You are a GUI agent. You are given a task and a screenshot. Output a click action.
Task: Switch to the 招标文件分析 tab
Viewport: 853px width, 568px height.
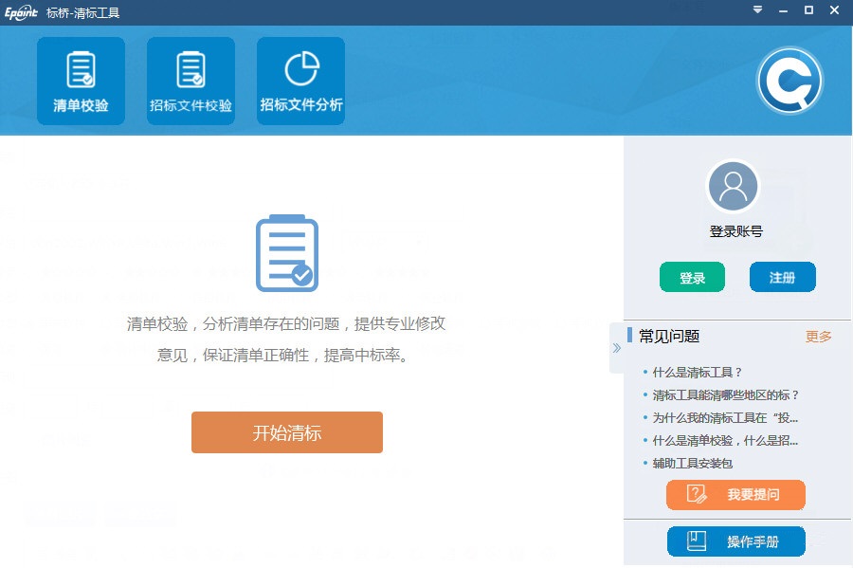(300, 80)
